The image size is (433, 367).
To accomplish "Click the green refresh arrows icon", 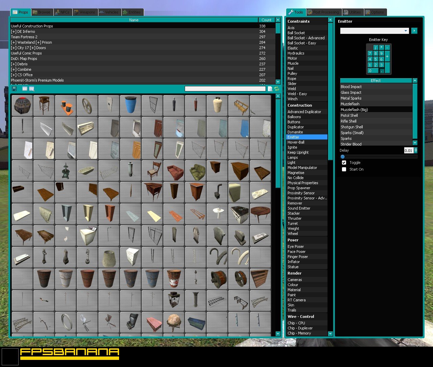I will (x=277, y=89).
